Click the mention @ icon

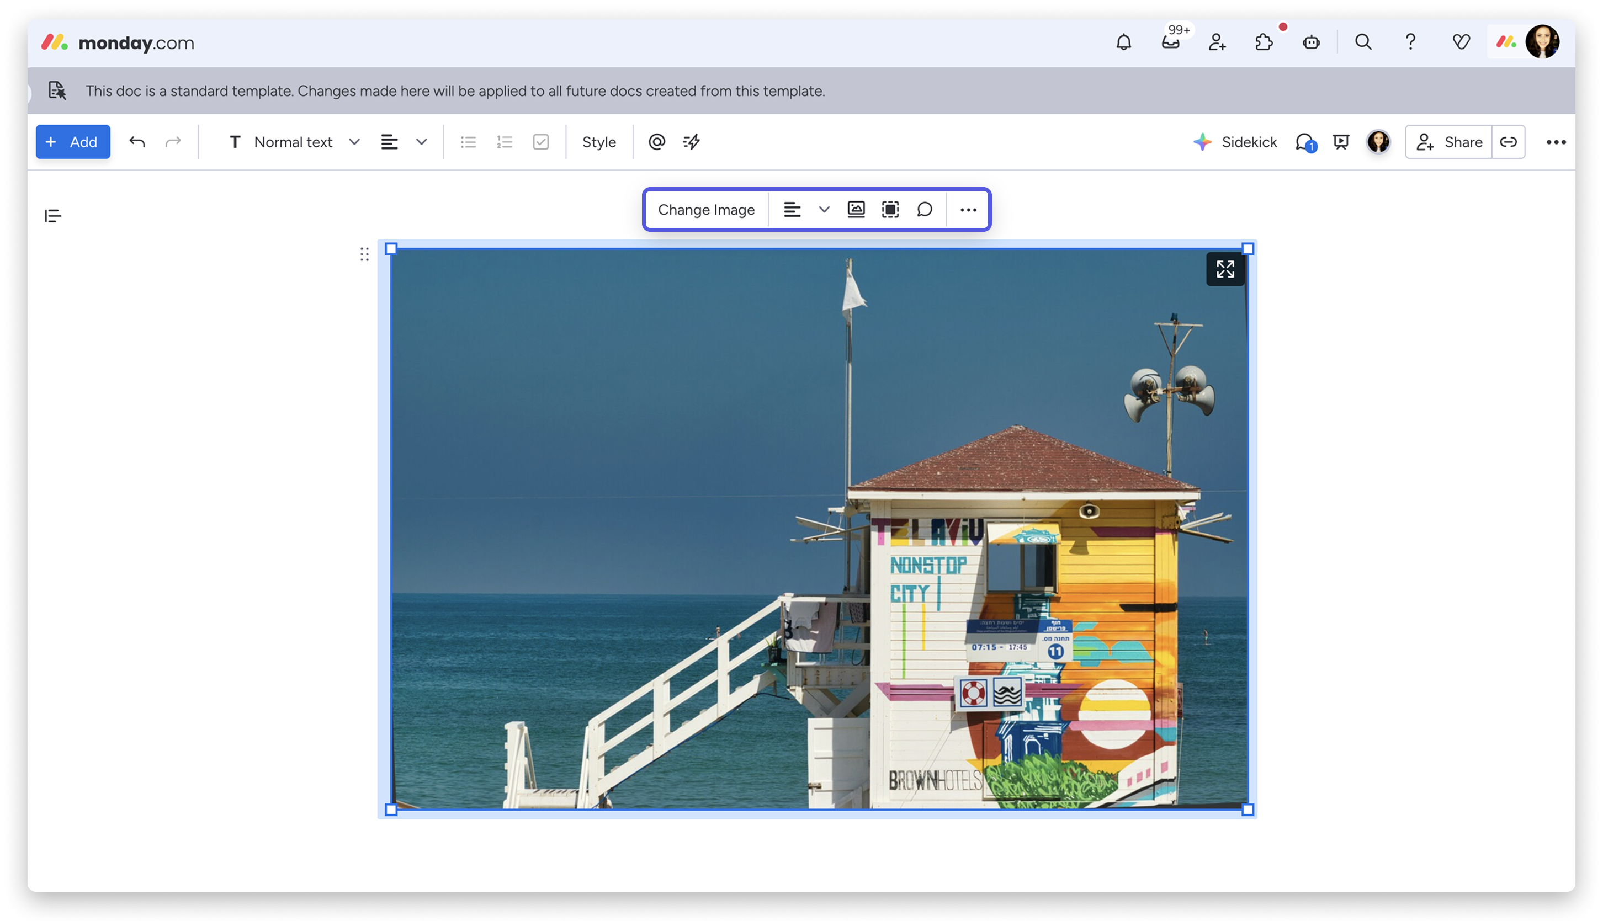pyautogui.click(x=657, y=142)
